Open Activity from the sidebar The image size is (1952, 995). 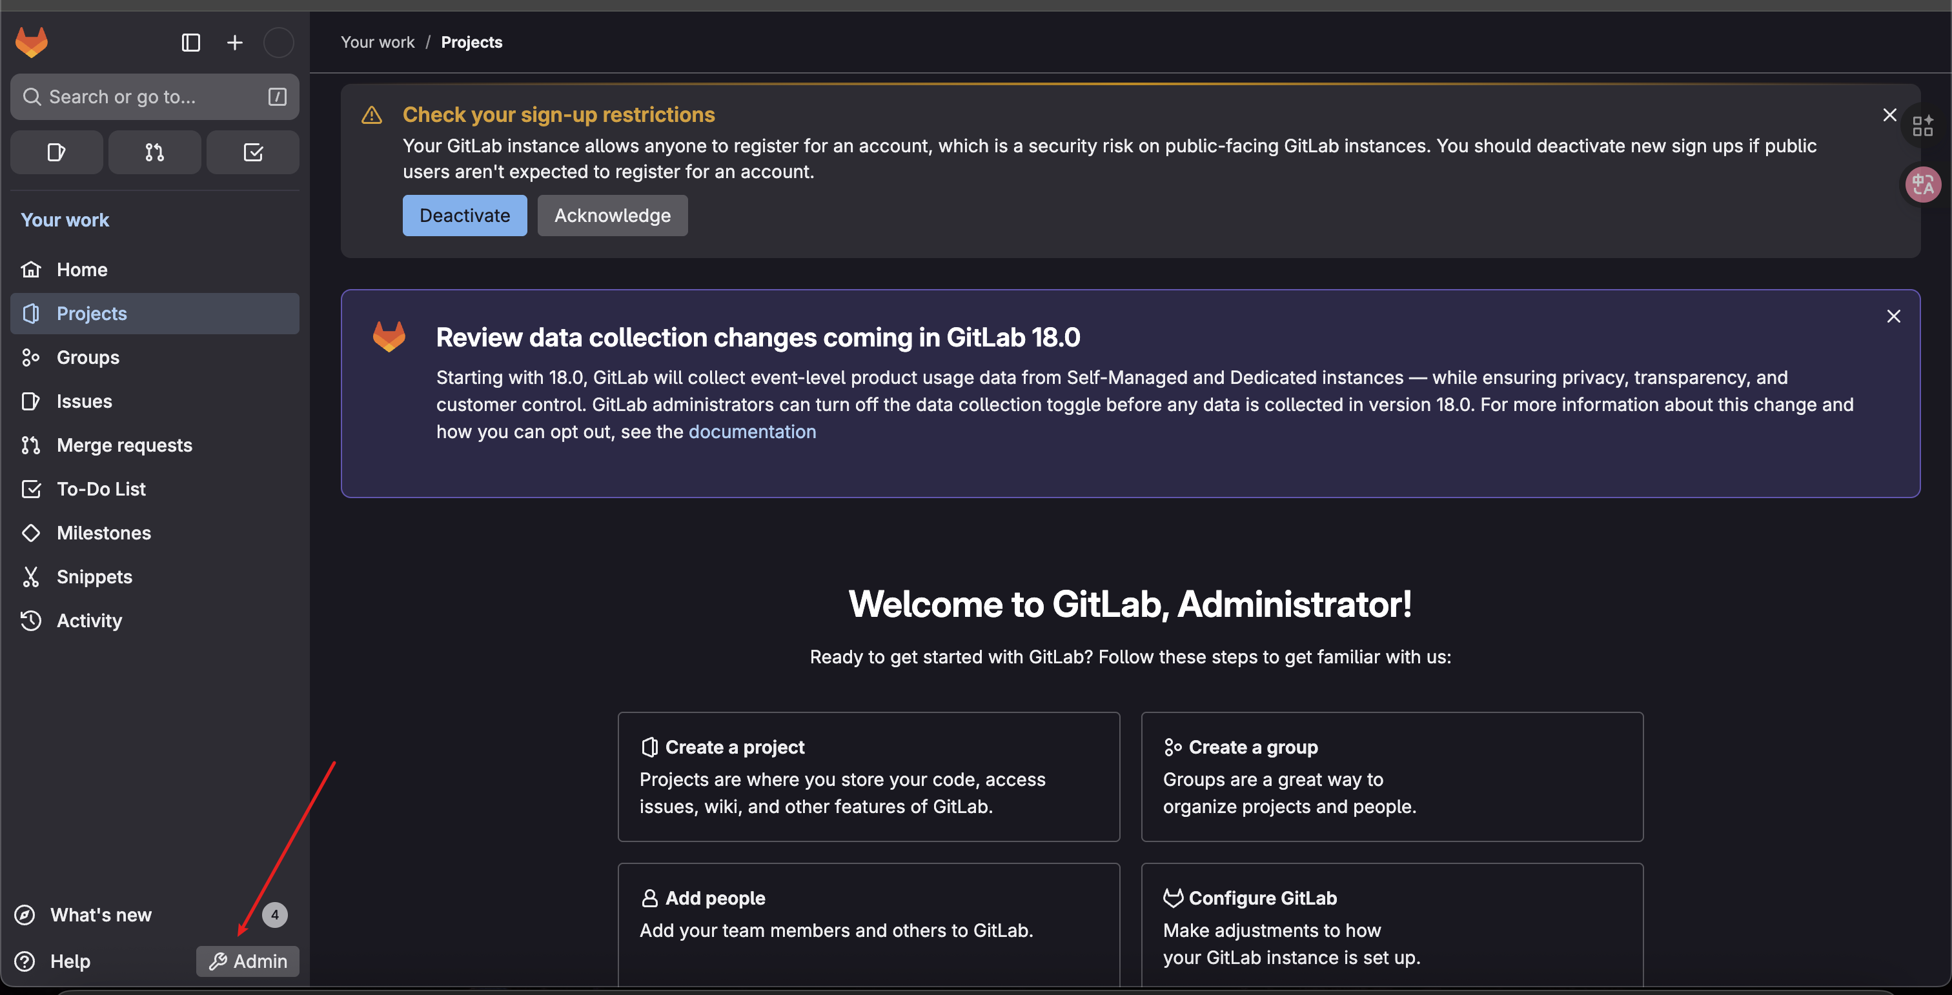(x=88, y=621)
